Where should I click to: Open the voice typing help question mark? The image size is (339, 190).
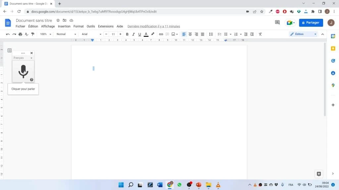click(31, 80)
